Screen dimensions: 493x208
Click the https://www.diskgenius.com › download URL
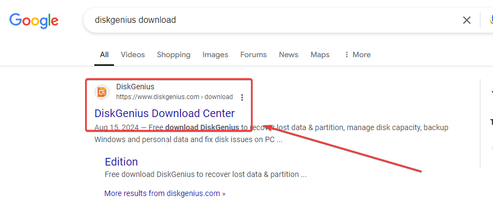click(x=175, y=97)
